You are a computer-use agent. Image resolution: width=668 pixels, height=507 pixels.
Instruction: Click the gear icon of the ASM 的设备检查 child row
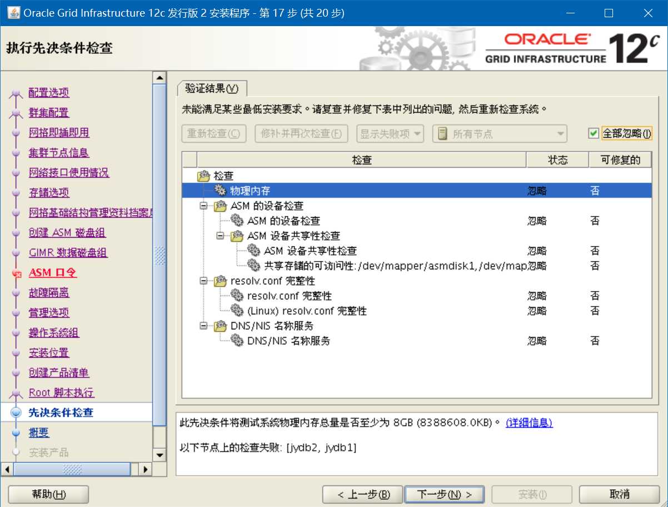coord(237,220)
